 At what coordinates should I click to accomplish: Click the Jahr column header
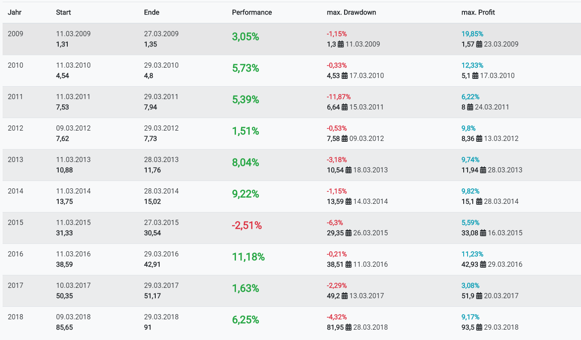coord(15,12)
